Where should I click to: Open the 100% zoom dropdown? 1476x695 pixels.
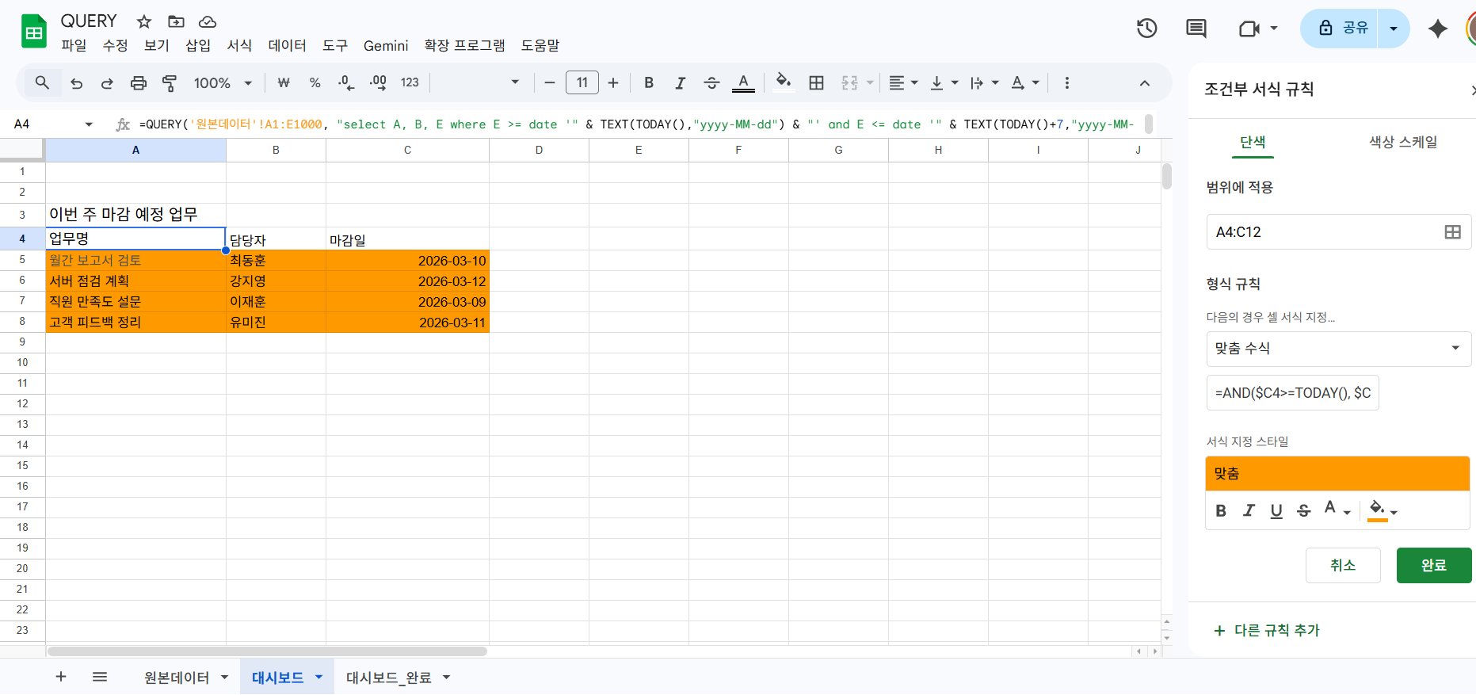[x=223, y=83]
